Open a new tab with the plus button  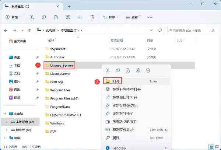pos(69,7)
